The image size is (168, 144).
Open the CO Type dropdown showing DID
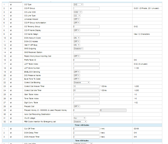(x=78, y=5)
